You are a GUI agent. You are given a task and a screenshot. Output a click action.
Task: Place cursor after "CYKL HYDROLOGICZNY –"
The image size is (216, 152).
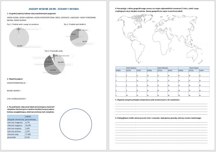tap(27, 99)
